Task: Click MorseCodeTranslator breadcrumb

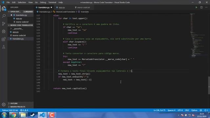Action: click(x=66, y=12)
